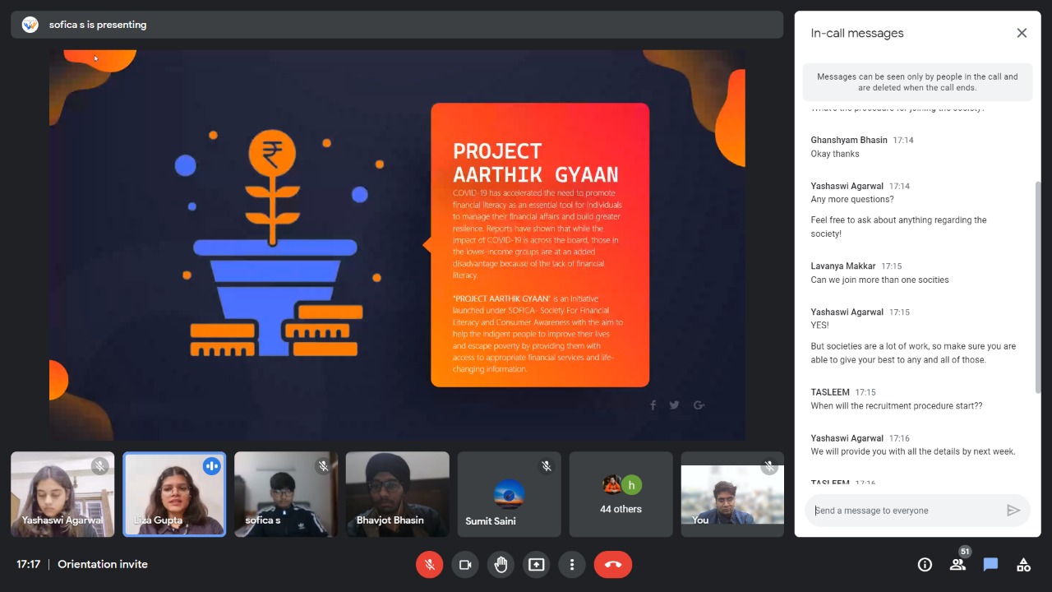Open meeting details info icon
The image size is (1052, 592).
[x=925, y=565]
